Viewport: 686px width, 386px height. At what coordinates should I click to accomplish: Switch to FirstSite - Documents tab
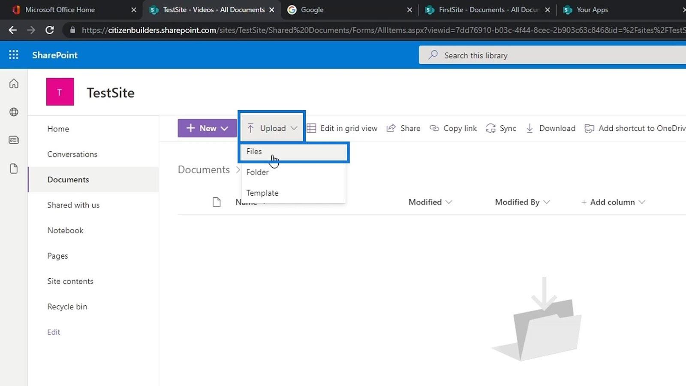[489, 9]
